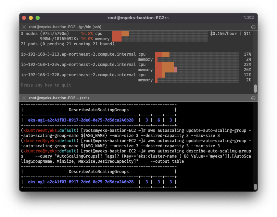Click the '26%' memory percentage

click(x=247, y=70)
